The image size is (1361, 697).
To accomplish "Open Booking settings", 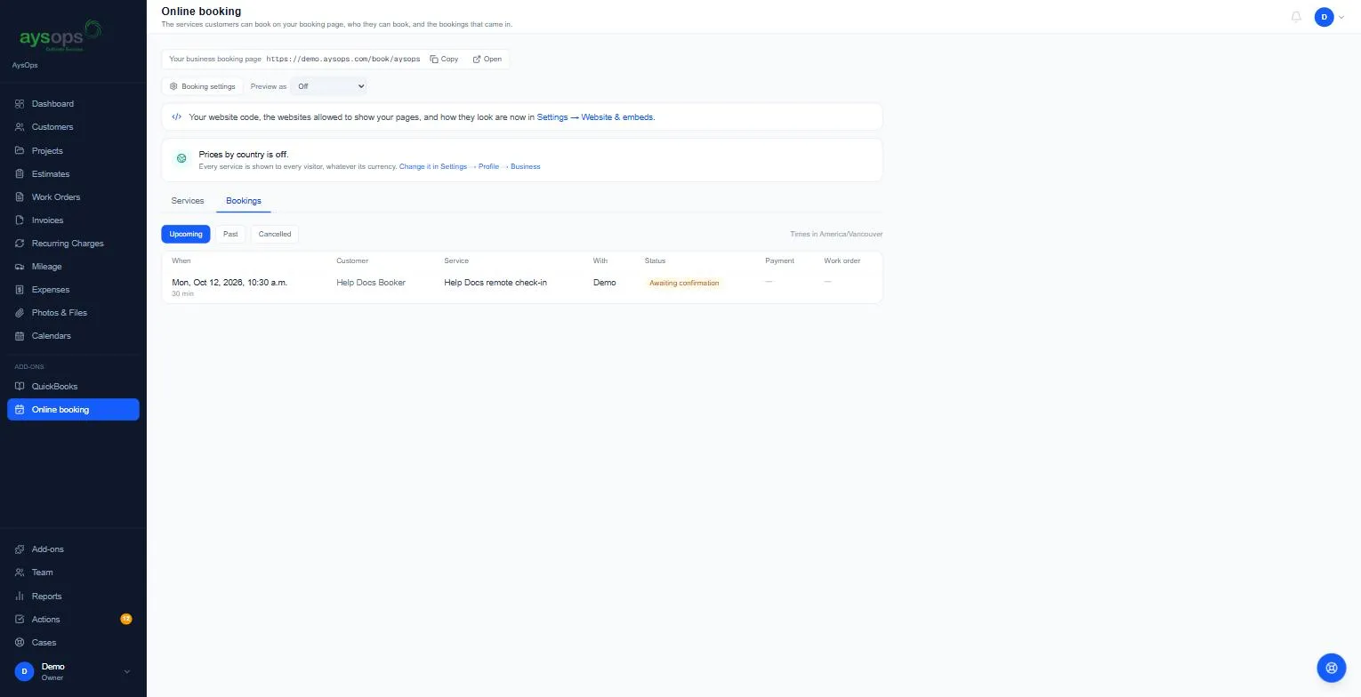I will pyautogui.click(x=203, y=86).
